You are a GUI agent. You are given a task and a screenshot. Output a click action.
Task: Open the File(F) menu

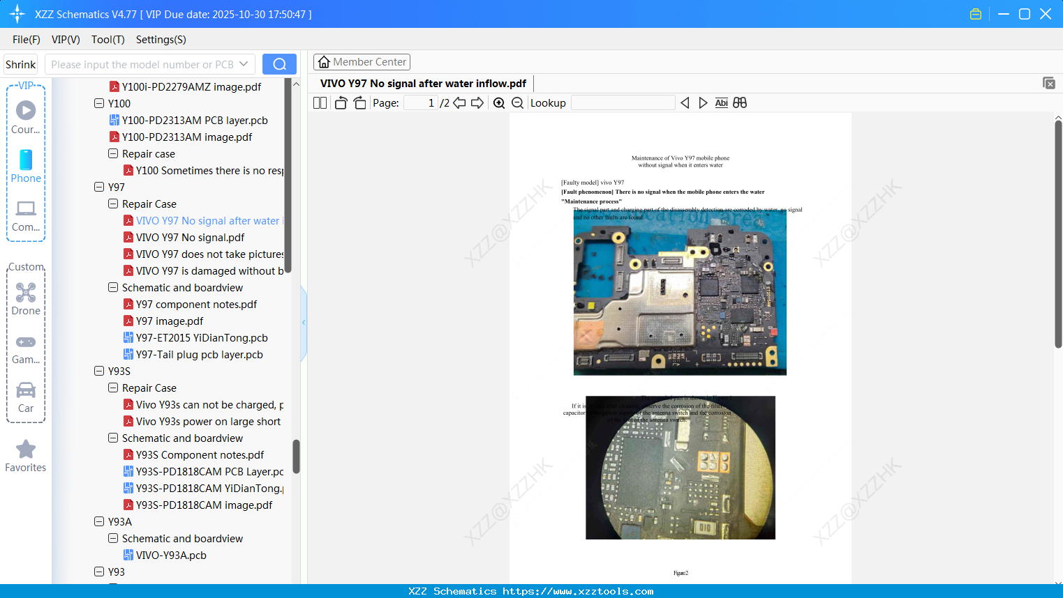(x=27, y=40)
